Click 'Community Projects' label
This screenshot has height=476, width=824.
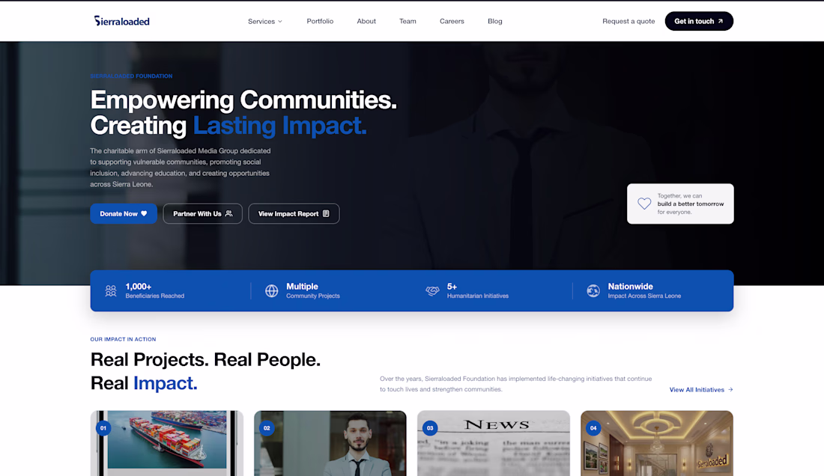(313, 296)
